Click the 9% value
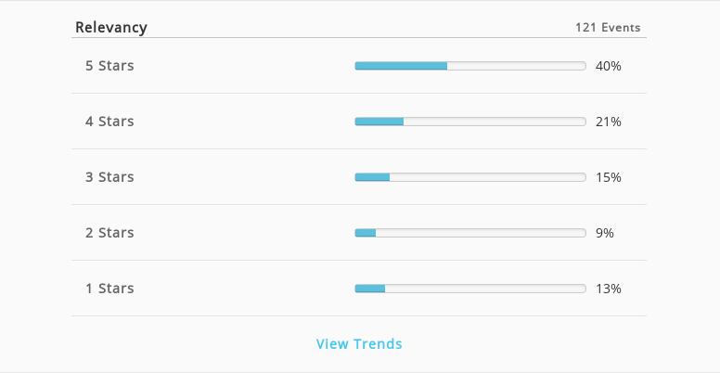Viewport: 720px width, 373px height. coord(605,233)
